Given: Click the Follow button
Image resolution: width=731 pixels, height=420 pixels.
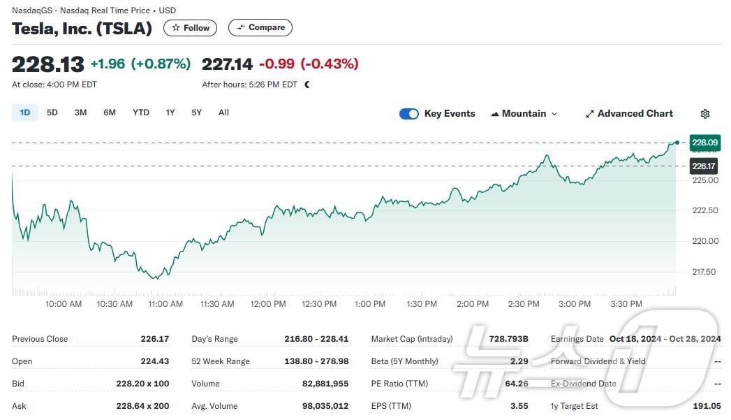Looking at the screenshot, I should click(191, 28).
